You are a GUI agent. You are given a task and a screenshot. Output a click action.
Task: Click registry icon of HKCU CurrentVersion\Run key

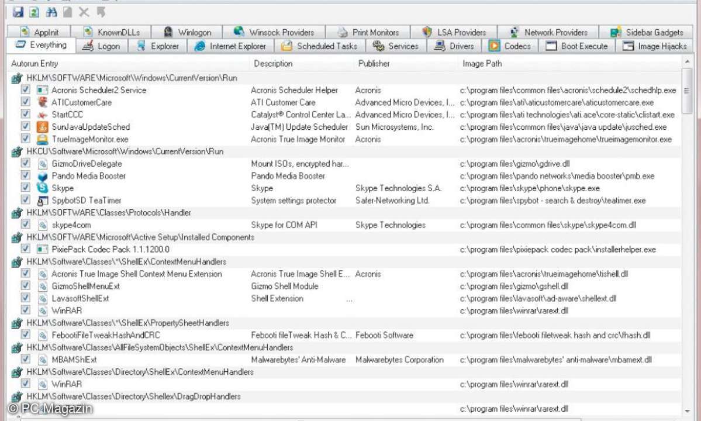click(x=17, y=151)
